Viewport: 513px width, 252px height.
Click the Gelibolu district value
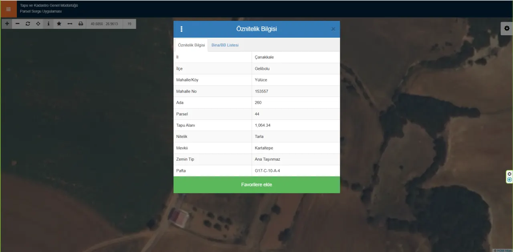tap(263, 69)
